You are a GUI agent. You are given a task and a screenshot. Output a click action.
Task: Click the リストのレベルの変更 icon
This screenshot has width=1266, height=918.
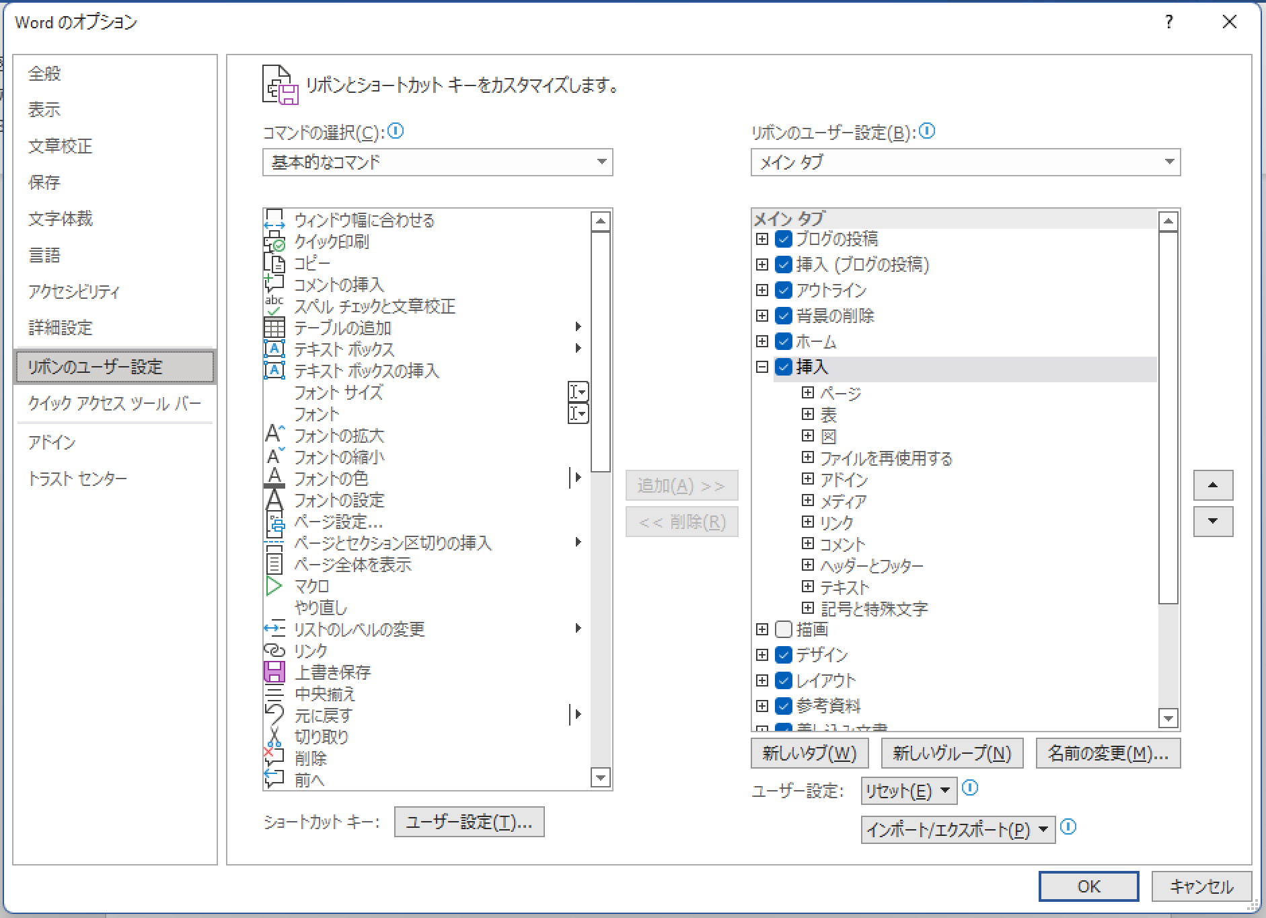274,629
